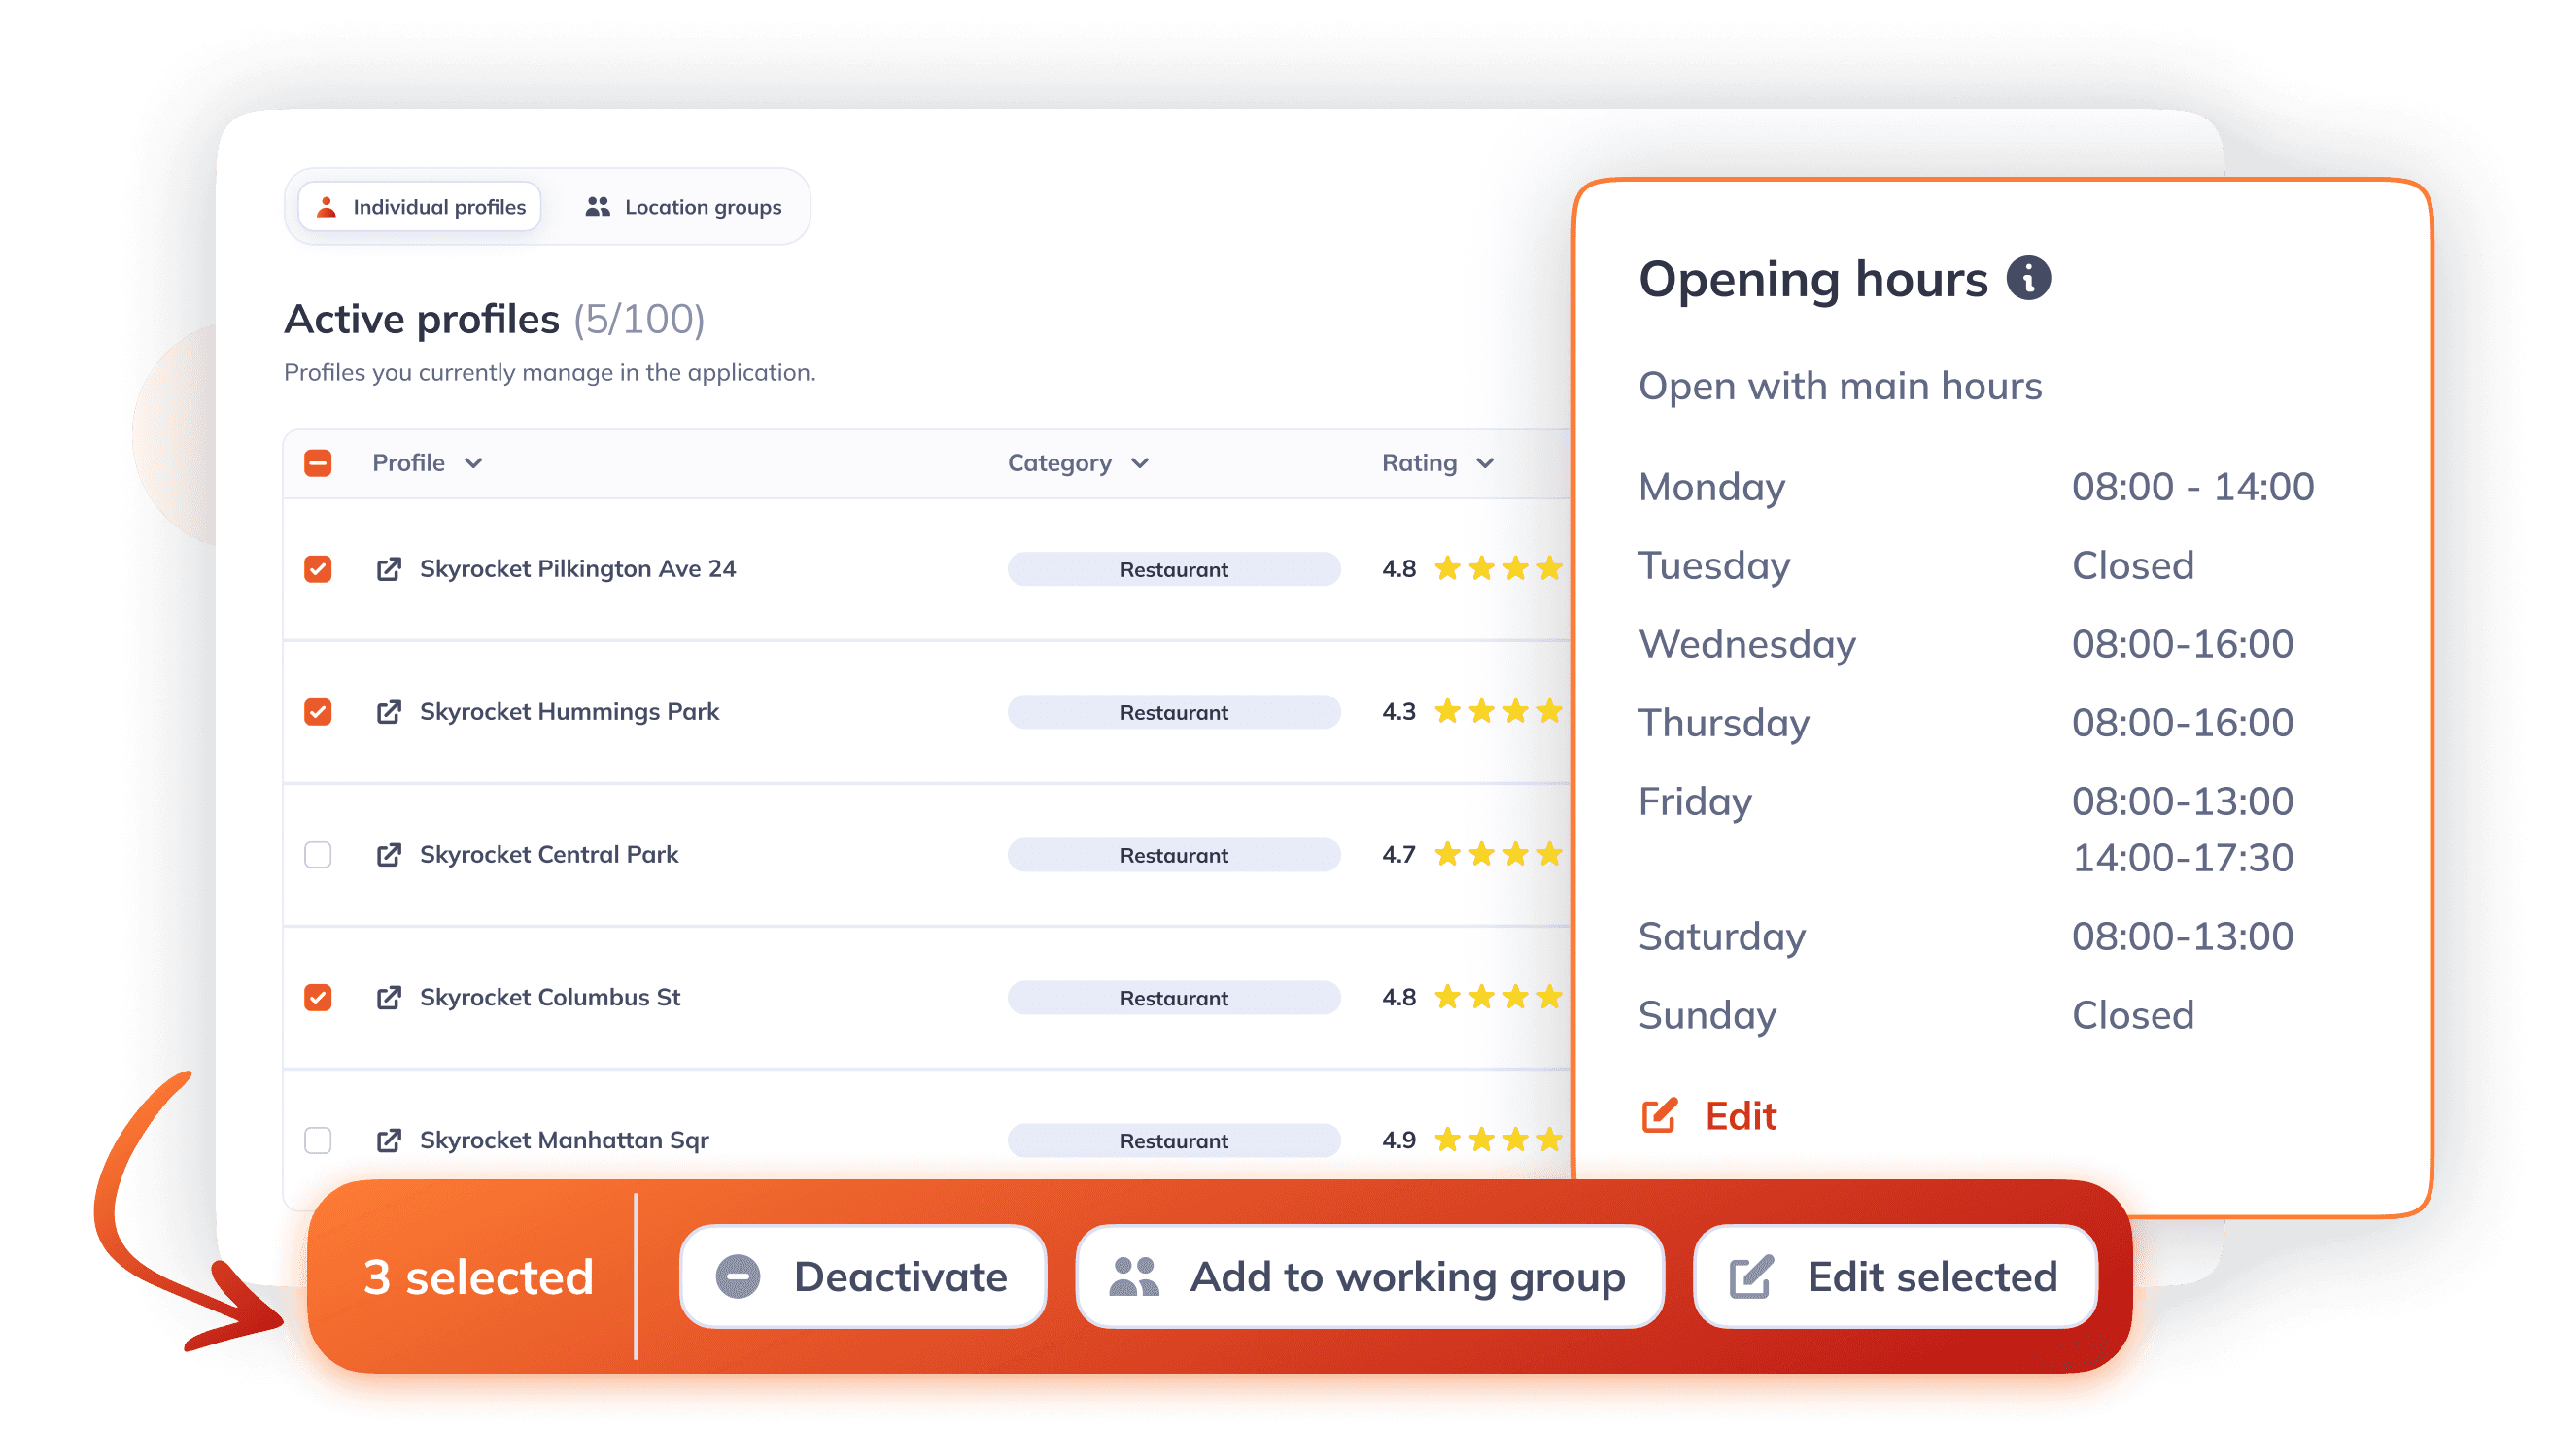Click Tuesday Closed value
2552x1429 pixels.
tap(2133, 565)
